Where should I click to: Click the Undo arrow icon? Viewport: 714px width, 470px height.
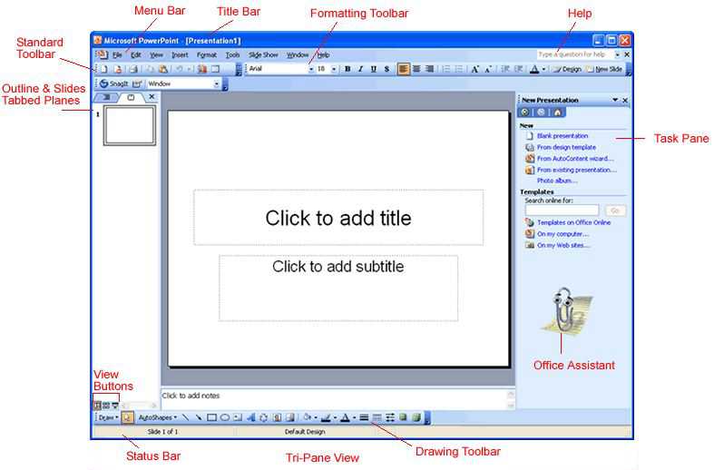[x=179, y=69]
